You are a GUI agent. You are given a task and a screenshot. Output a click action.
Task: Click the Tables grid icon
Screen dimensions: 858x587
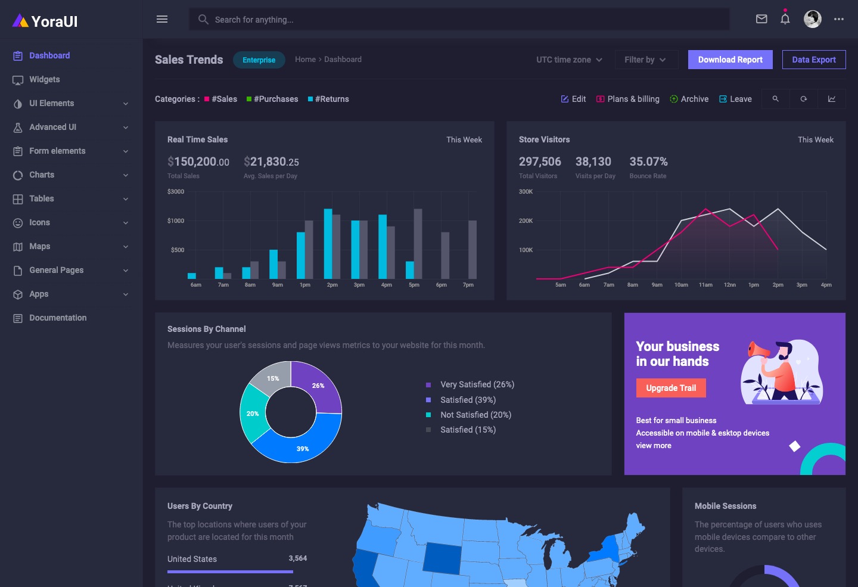[18, 198]
